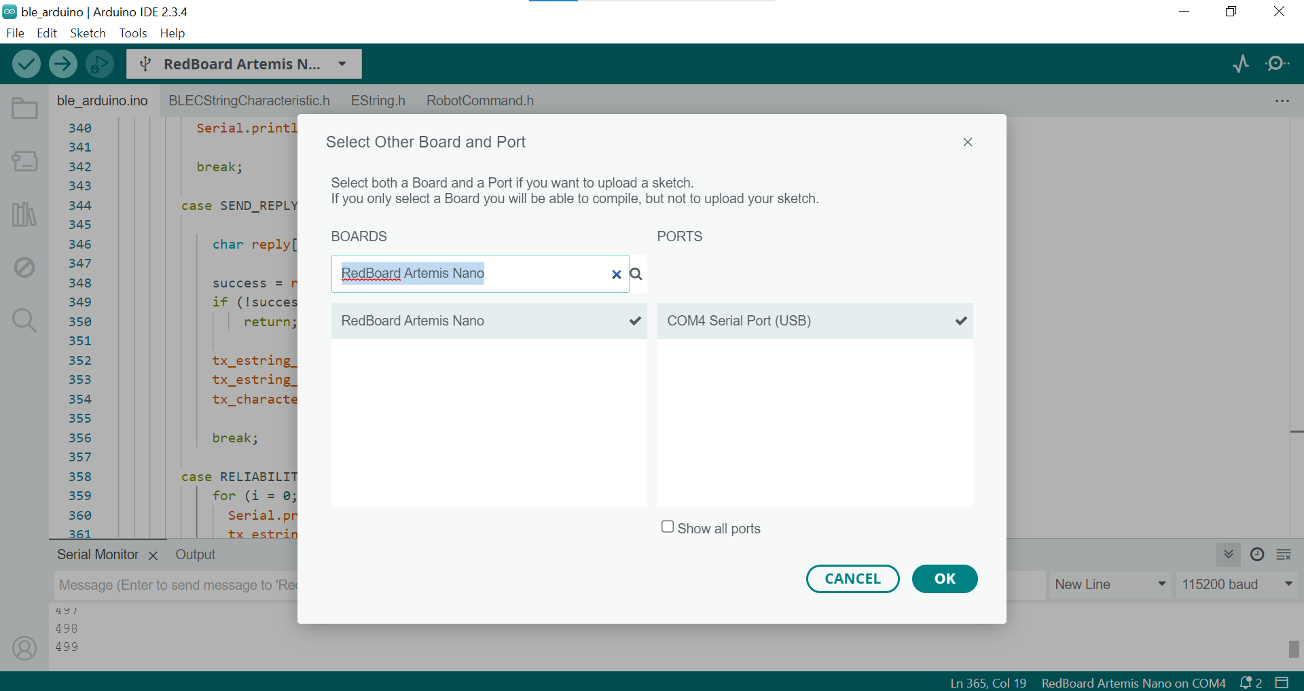Open the File menu
This screenshot has height=691, width=1304.
pos(15,33)
